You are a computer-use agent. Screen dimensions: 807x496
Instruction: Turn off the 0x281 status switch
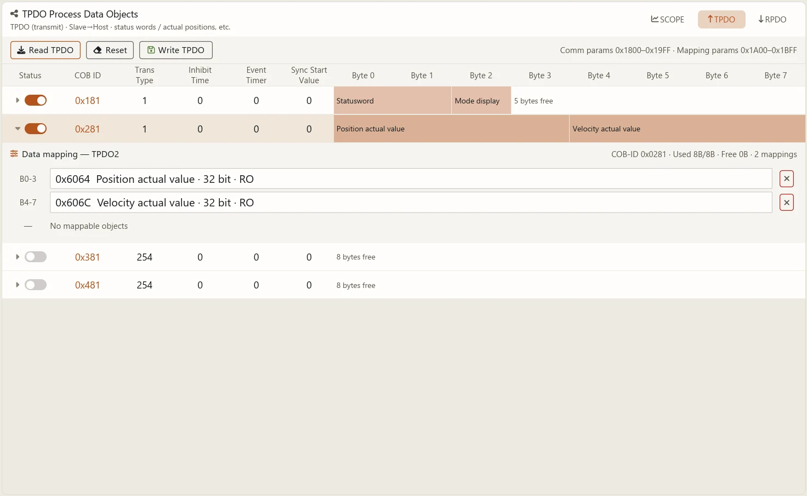pos(36,129)
